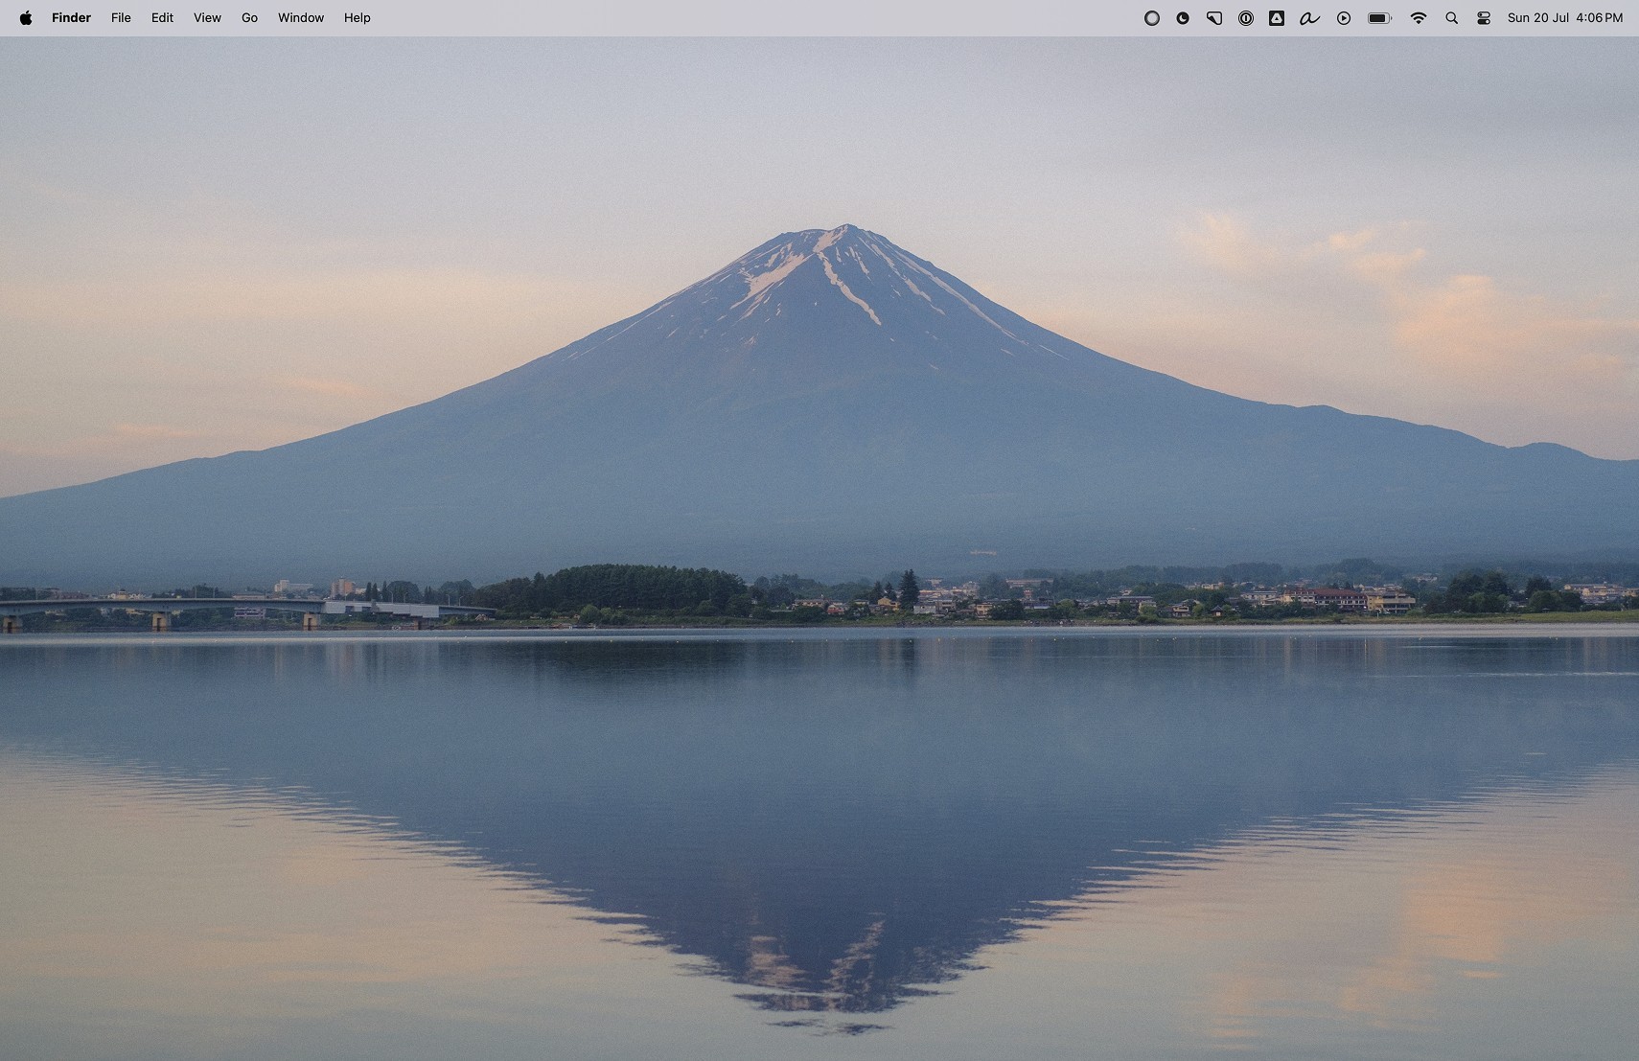
Task: Open the Edit menu
Action: (162, 18)
